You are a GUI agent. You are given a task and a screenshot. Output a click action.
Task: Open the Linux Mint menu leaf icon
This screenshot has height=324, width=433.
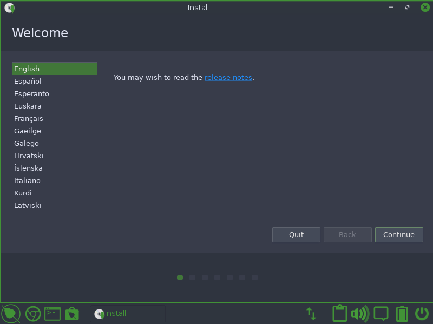[x=11, y=314]
